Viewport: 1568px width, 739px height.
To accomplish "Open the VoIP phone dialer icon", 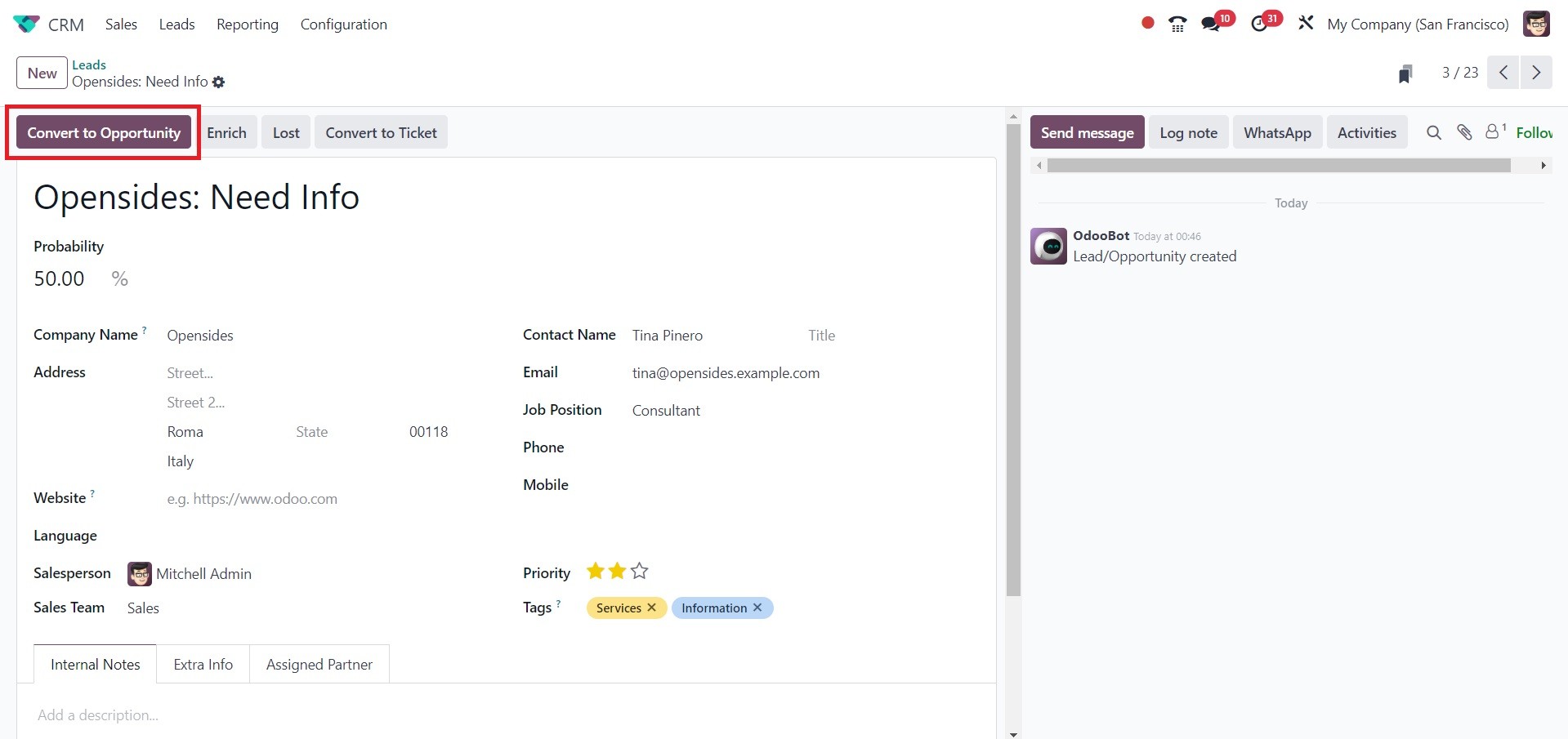I will coord(1177,24).
